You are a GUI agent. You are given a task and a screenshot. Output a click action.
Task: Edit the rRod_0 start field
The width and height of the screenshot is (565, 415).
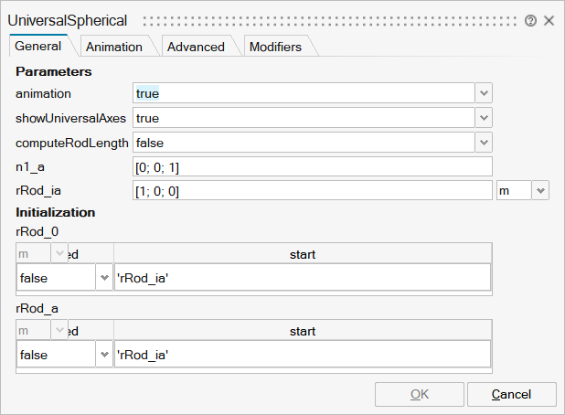302,278
